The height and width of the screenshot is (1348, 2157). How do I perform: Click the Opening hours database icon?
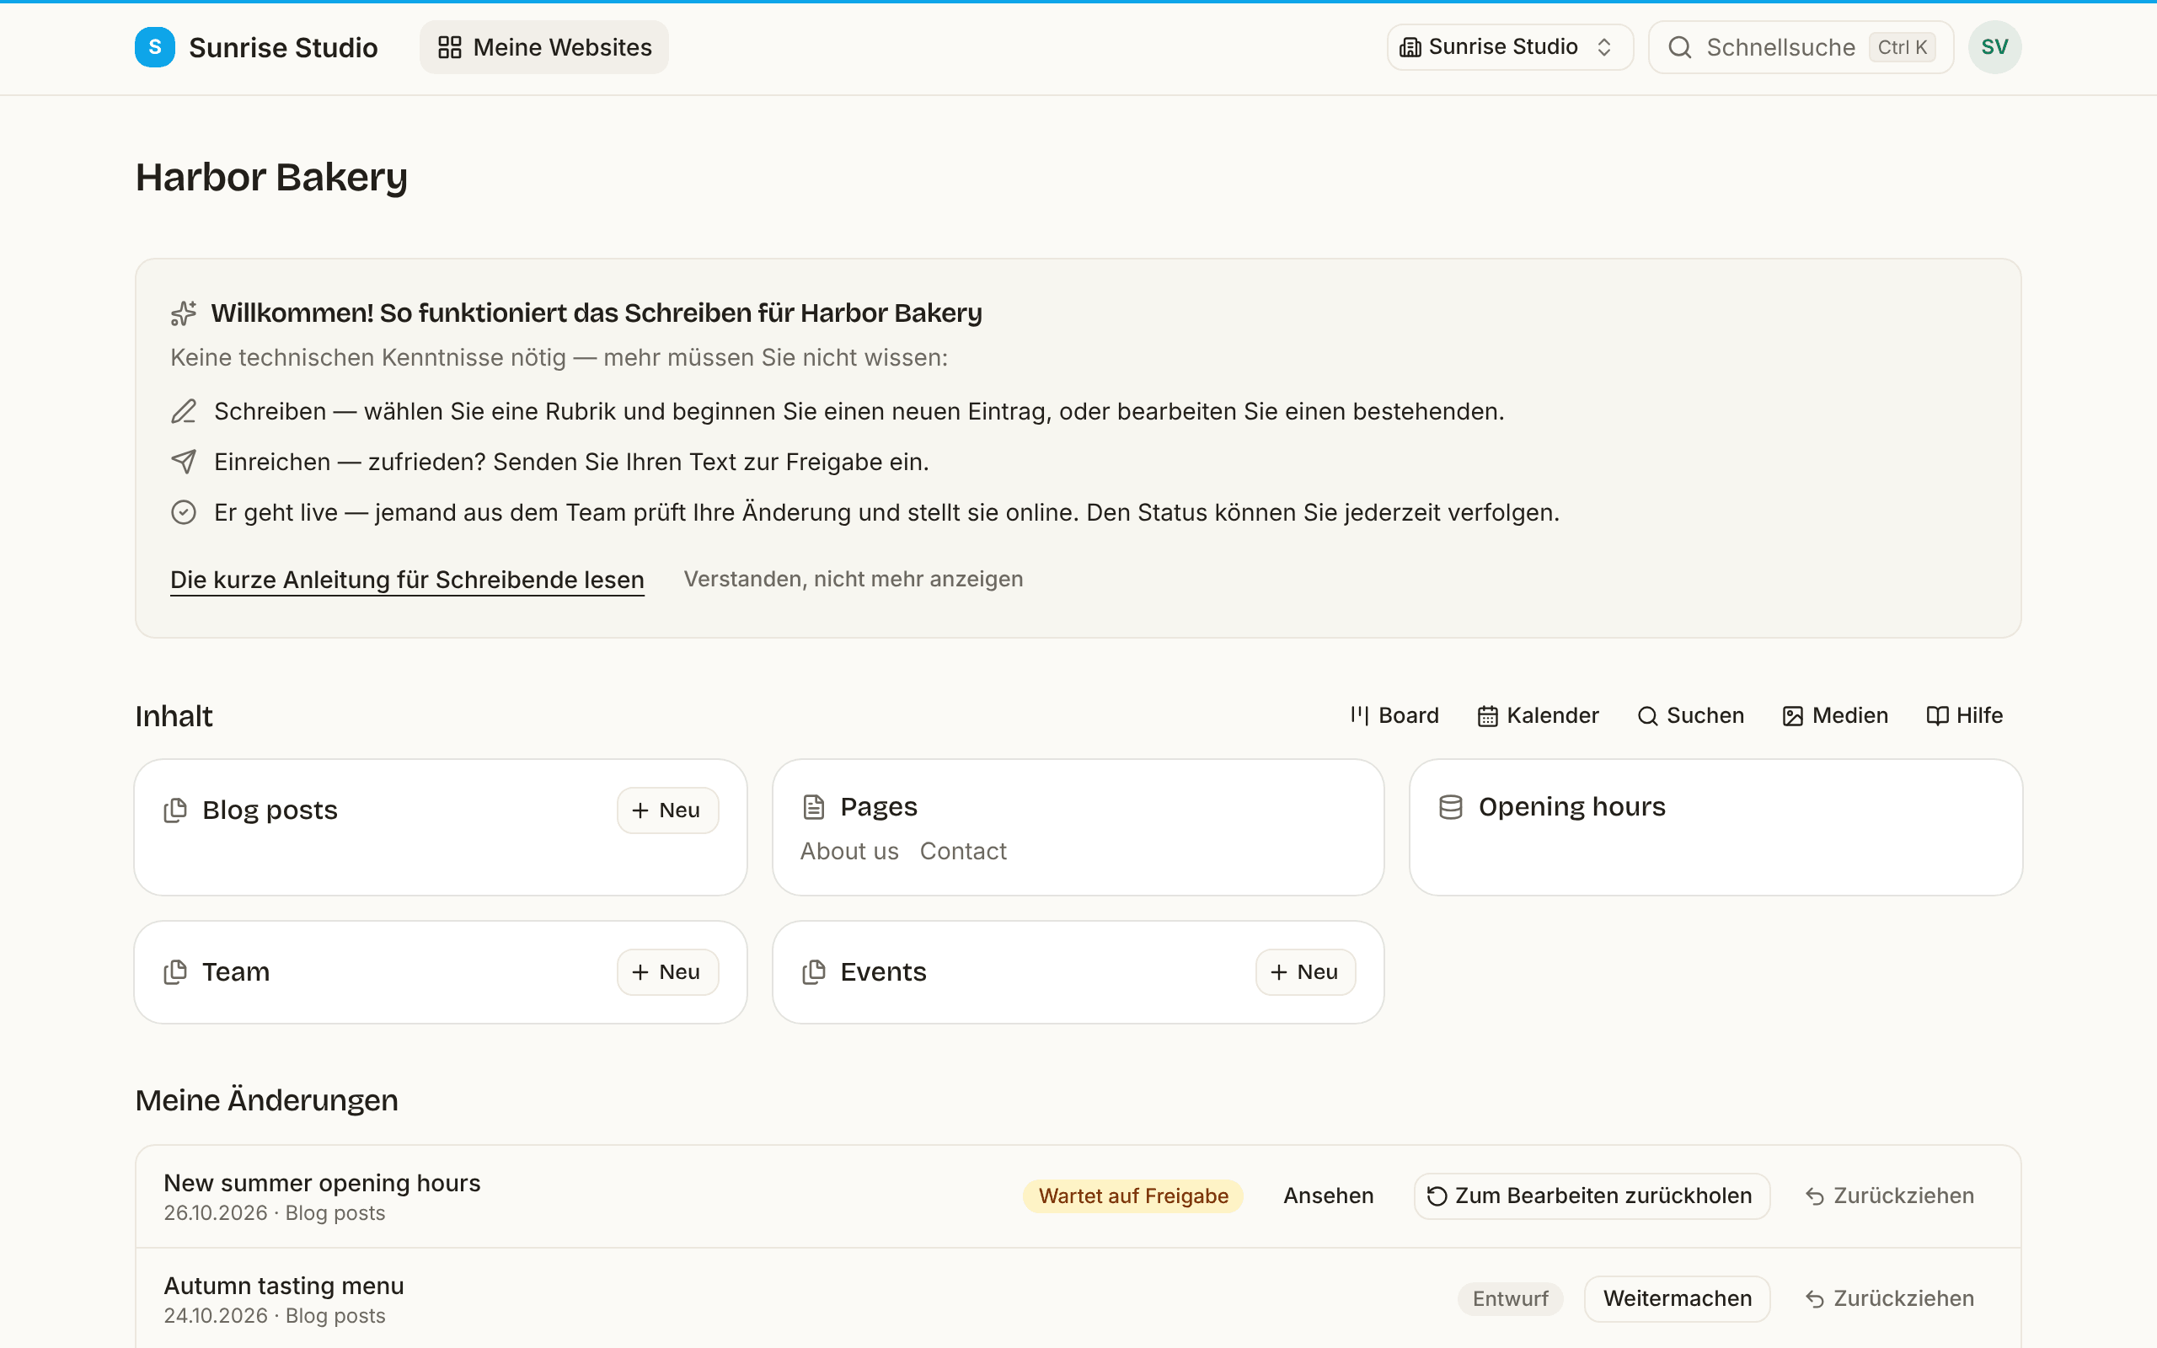pyautogui.click(x=1451, y=807)
